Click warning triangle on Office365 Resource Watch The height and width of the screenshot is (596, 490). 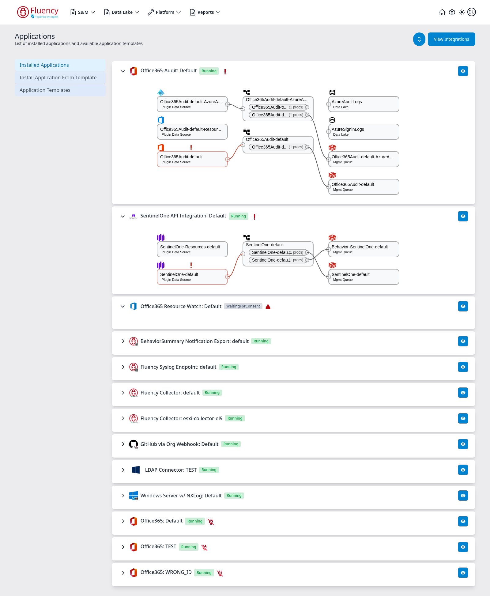268,307
